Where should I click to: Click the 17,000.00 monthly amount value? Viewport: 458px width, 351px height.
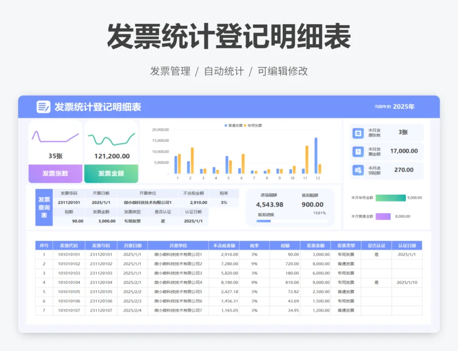[404, 151]
